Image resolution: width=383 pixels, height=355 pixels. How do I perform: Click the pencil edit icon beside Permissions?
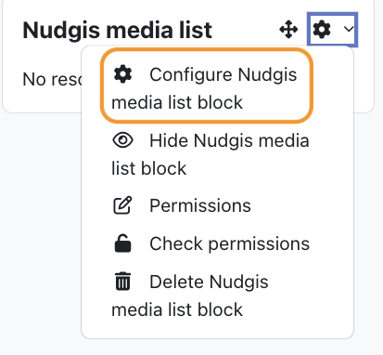click(122, 205)
